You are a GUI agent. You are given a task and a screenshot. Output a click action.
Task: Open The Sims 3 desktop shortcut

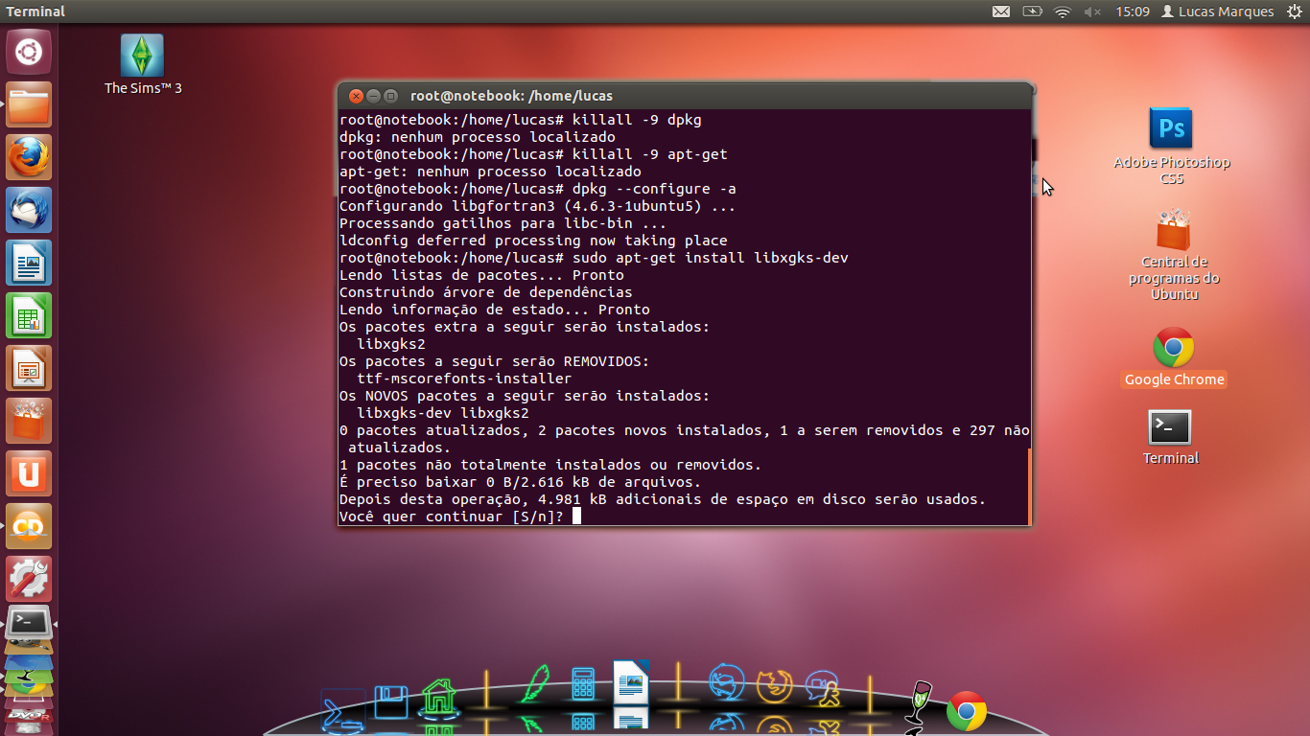coord(141,55)
